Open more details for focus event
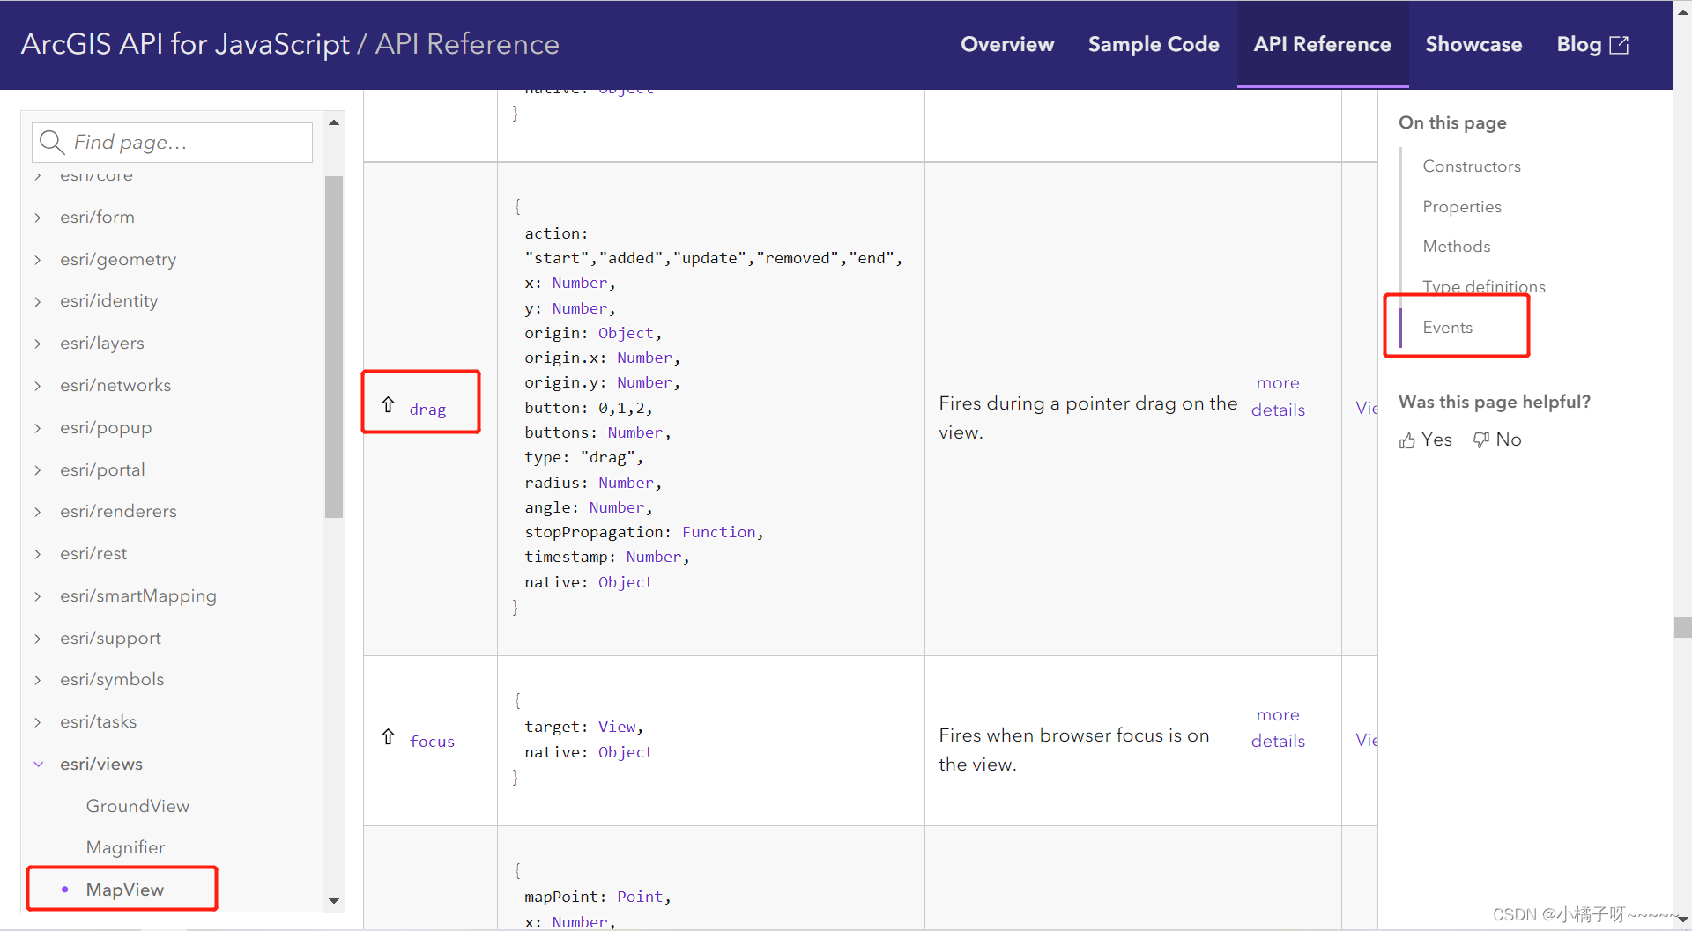The image size is (1692, 931). 1278,728
